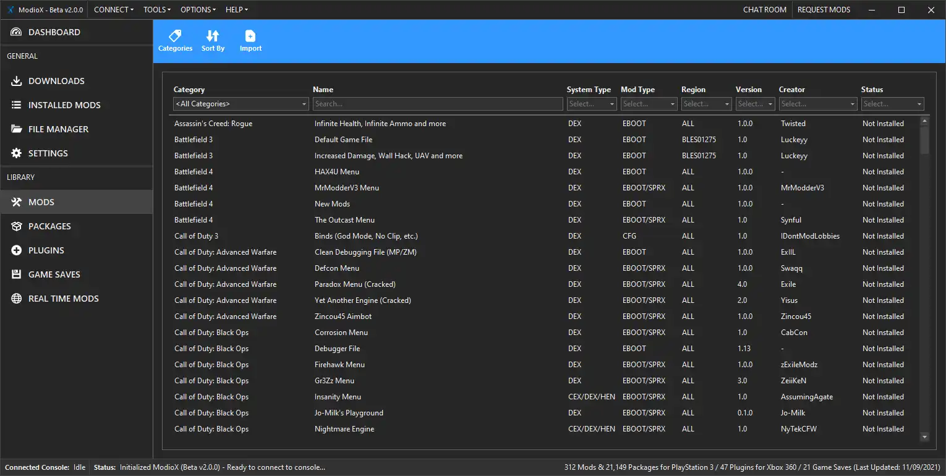Go to the Downloads section

(56, 81)
